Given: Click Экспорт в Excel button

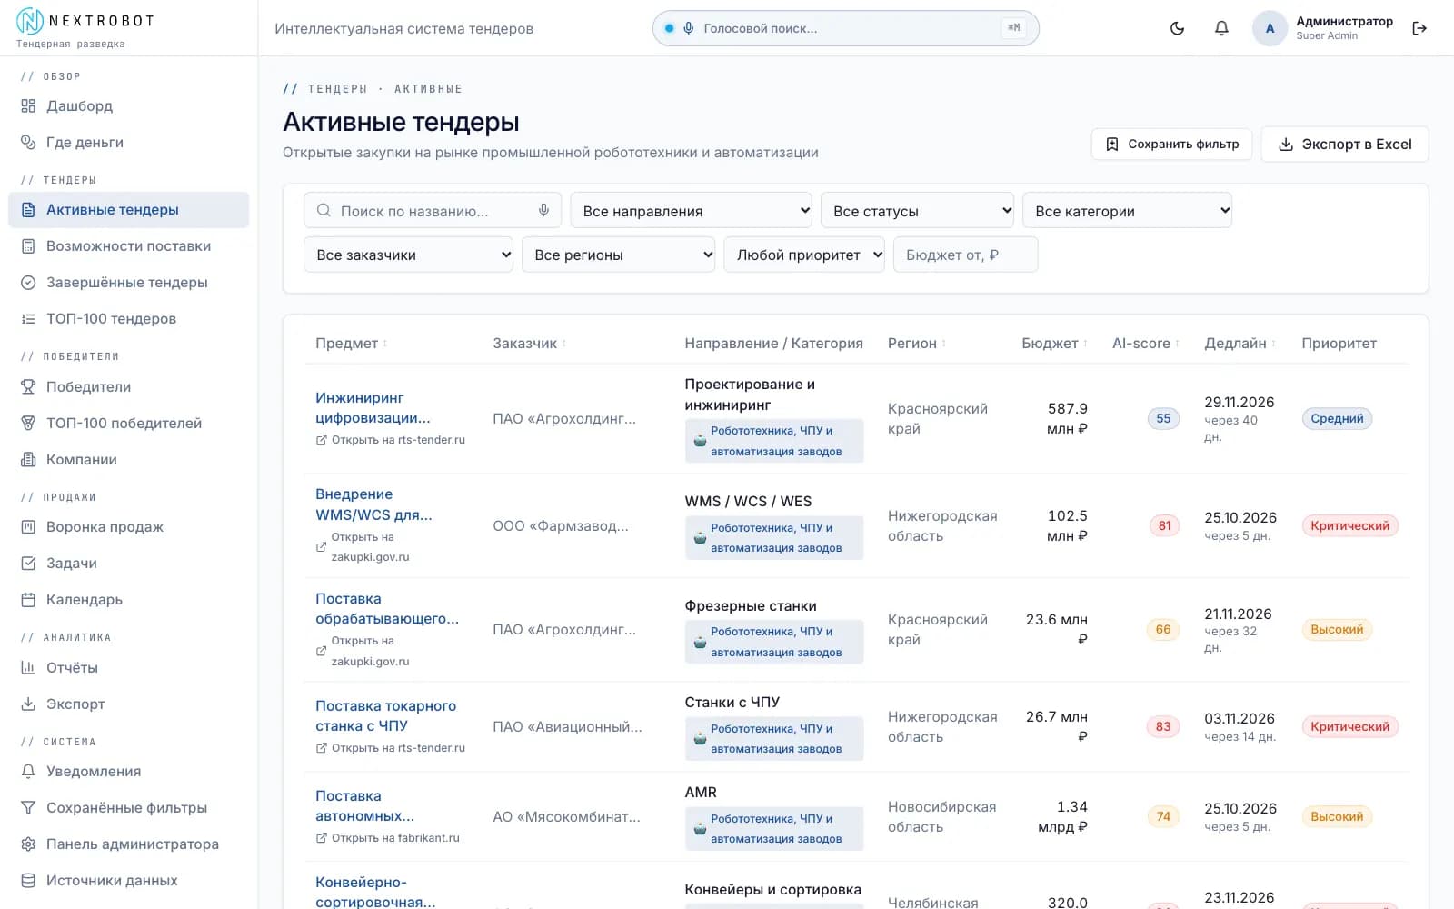Looking at the screenshot, I should [1345, 145].
